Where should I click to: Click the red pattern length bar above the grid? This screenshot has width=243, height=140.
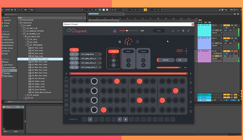(128, 73)
